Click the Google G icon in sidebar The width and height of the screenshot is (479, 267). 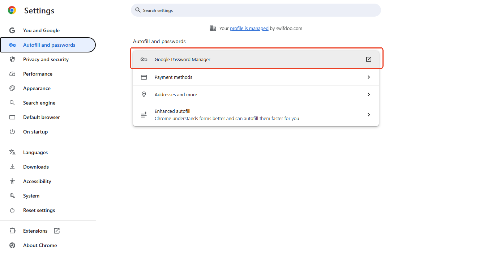[x=12, y=30]
